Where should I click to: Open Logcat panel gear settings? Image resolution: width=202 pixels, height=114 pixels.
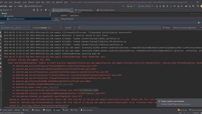[199, 23]
